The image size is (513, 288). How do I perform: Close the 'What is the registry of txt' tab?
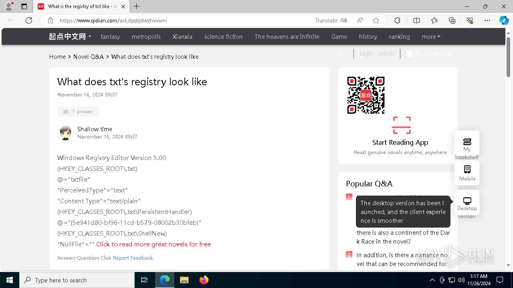(x=123, y=6)
